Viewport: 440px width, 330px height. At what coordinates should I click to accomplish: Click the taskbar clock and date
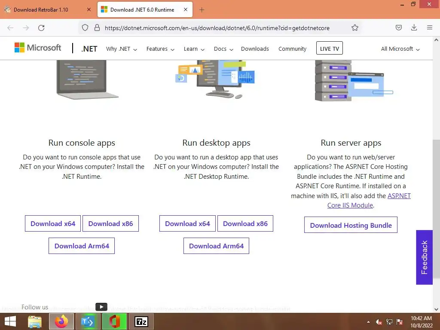point(421,322)
